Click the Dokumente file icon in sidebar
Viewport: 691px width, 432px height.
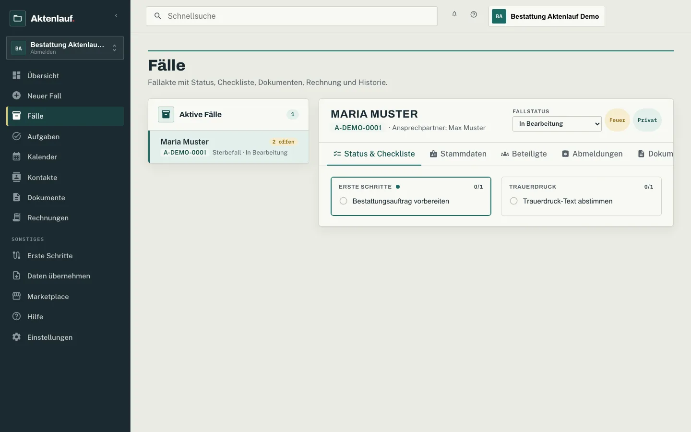[16, 197]
